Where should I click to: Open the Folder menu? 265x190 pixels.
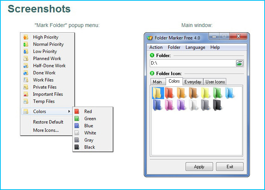click(x=174, y=47)
